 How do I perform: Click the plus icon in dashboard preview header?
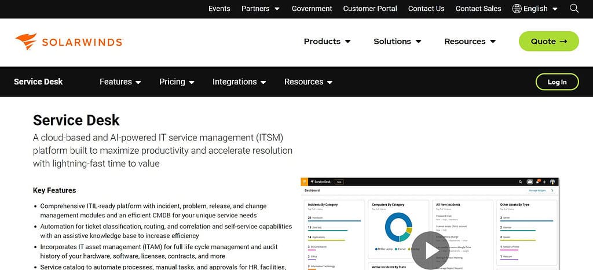pyautogui.click(x=544, y=182)
